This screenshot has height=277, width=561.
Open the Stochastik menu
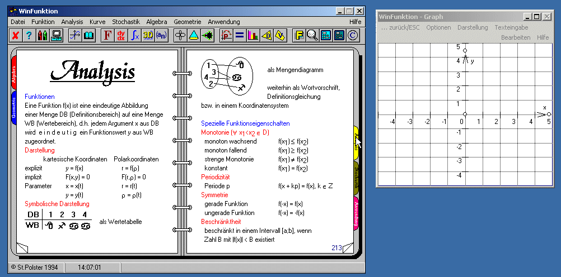pyautogui.click(x=126, y=22)
